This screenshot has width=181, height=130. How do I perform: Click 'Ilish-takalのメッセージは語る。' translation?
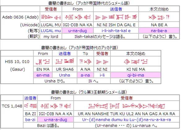(100, 37)
